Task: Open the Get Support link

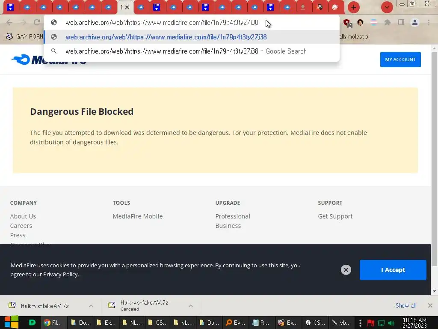Action: pos(335,216)
